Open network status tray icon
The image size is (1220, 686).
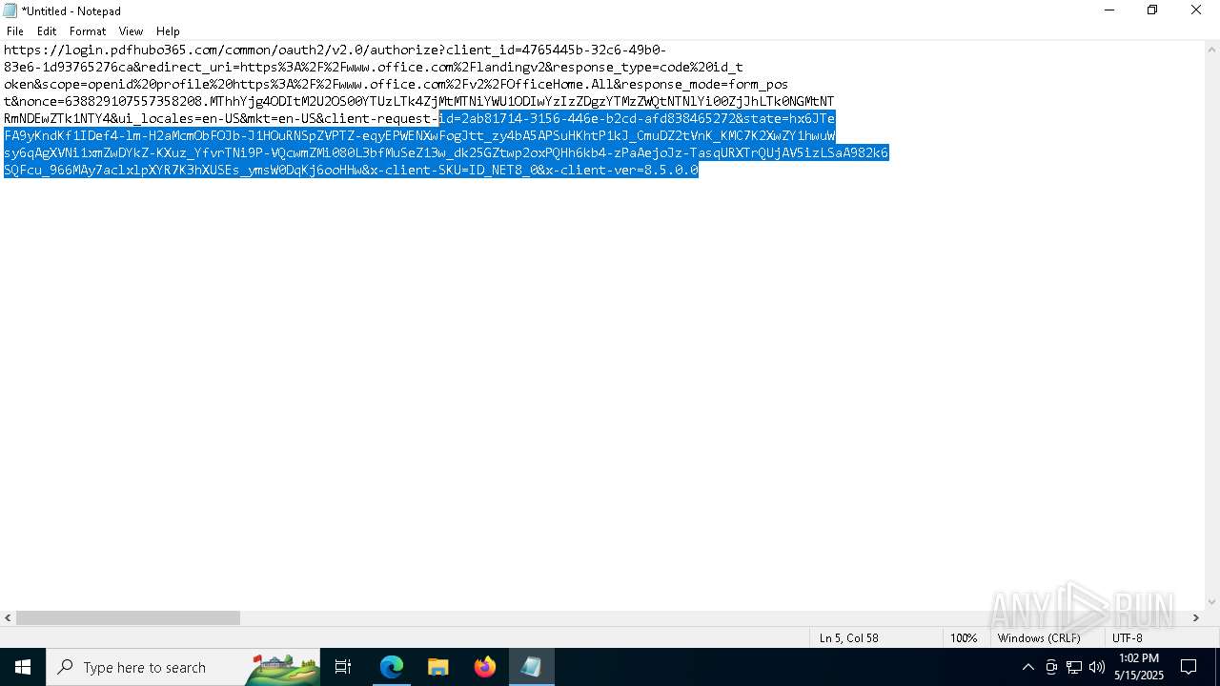point(1074,667)
